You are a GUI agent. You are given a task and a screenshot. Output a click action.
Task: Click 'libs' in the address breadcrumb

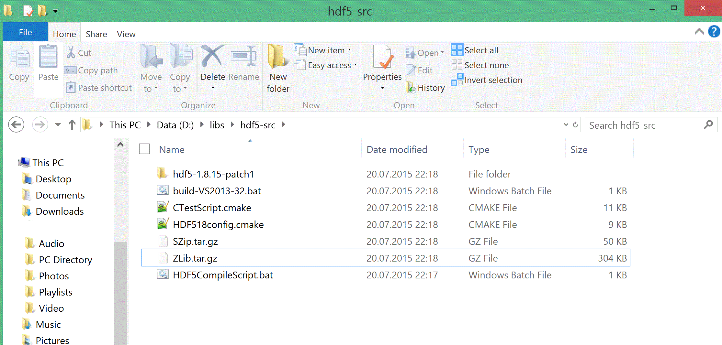click(217, 125)
